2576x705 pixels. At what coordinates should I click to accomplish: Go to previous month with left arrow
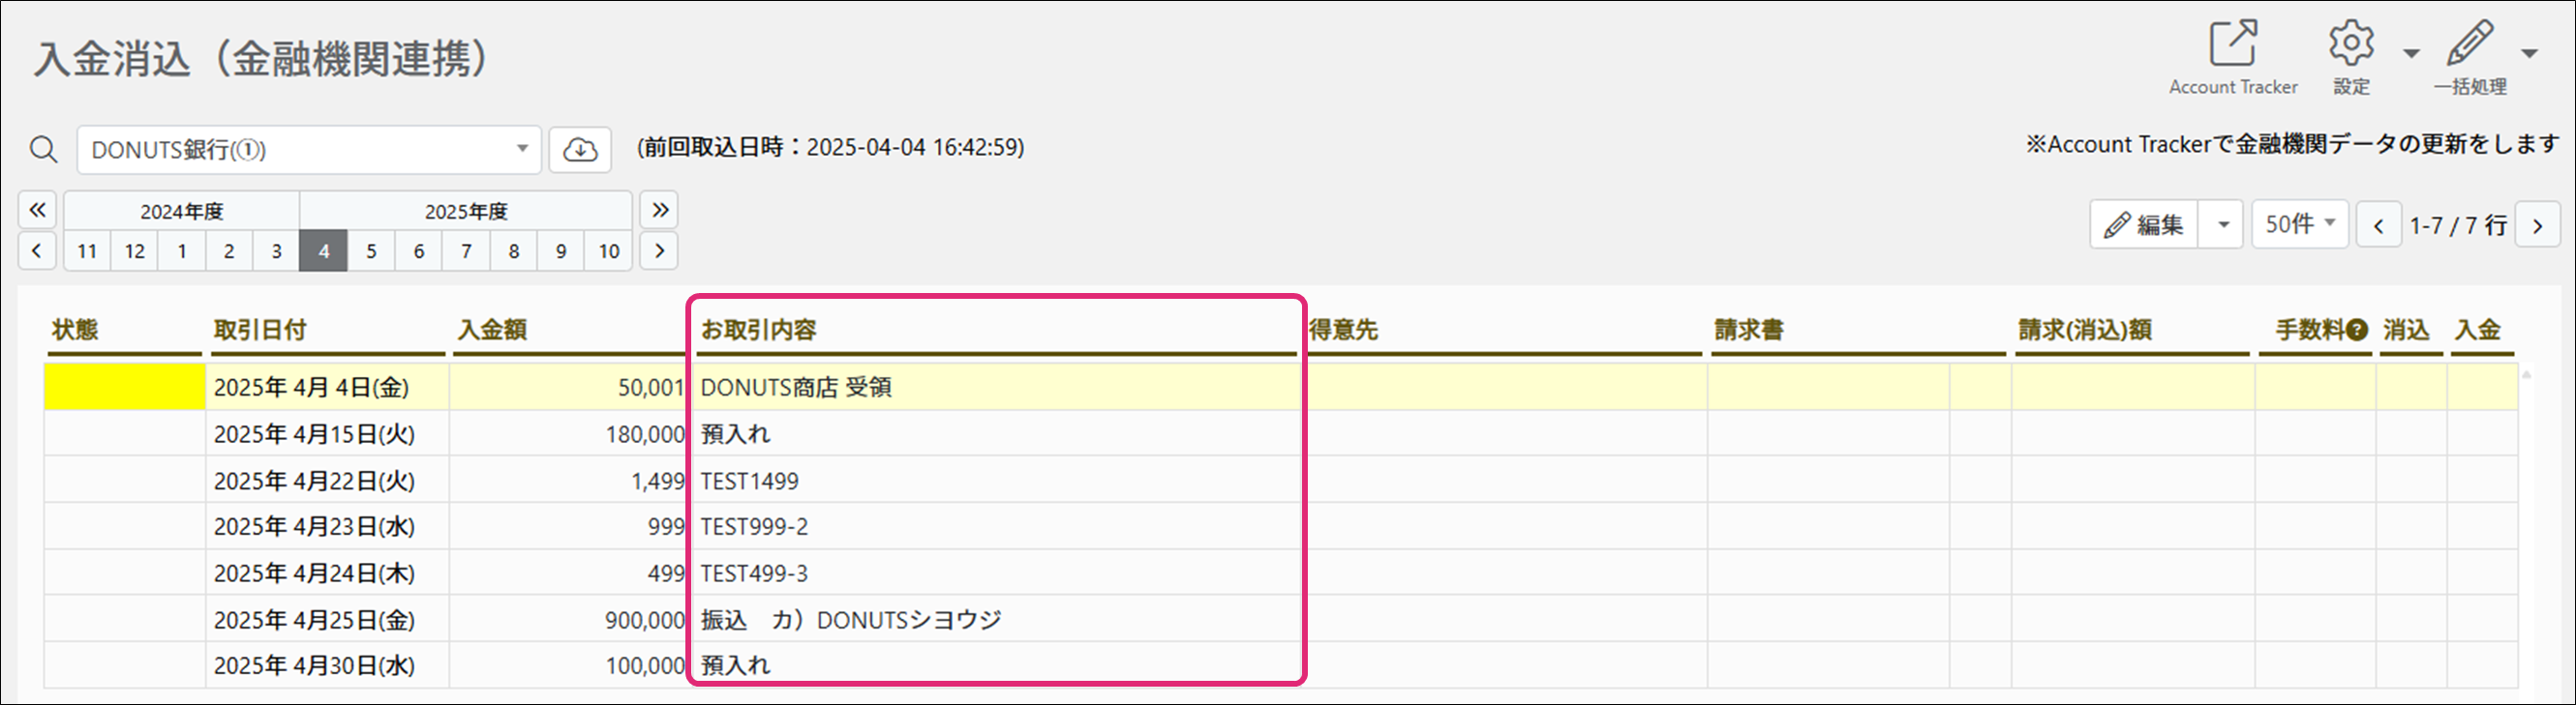point(37,250)
